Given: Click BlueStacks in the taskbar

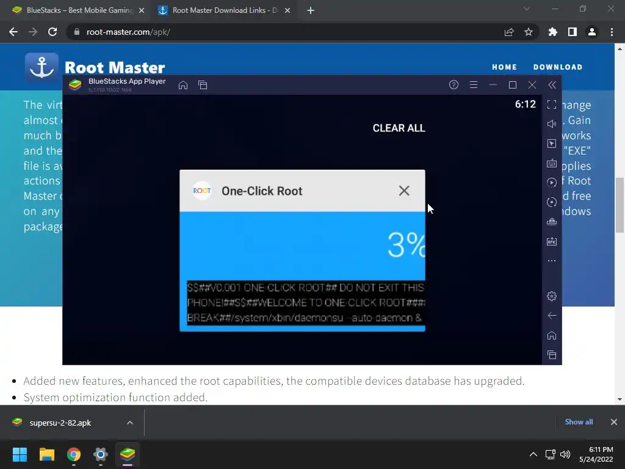Looking at the screenshot, I should (x=128, y=454).
